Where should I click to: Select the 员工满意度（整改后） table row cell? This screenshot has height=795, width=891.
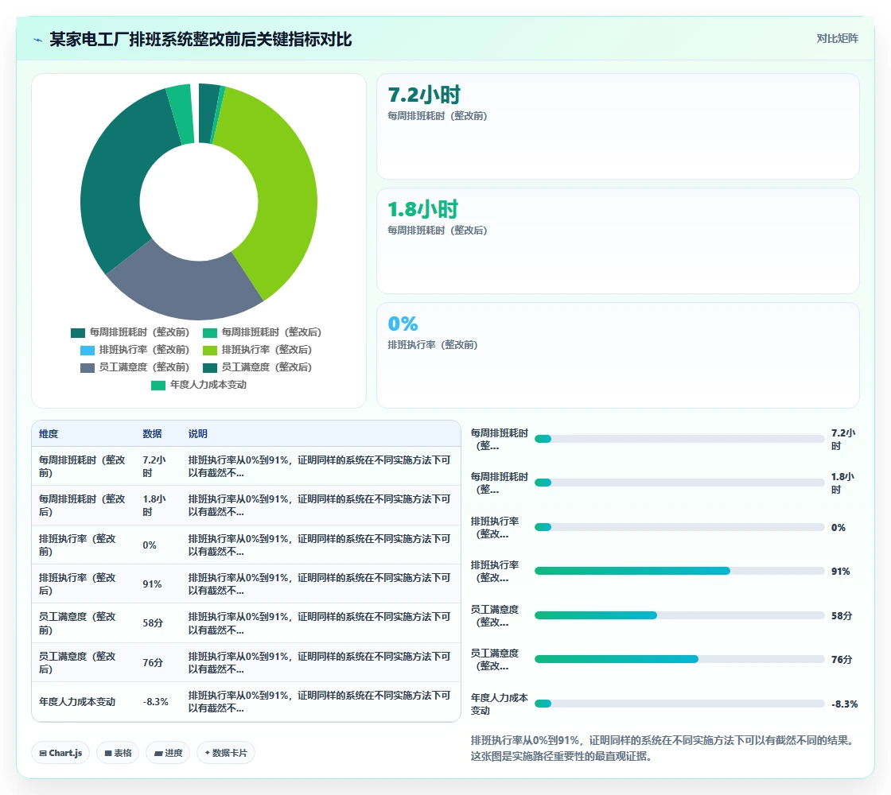83,662
